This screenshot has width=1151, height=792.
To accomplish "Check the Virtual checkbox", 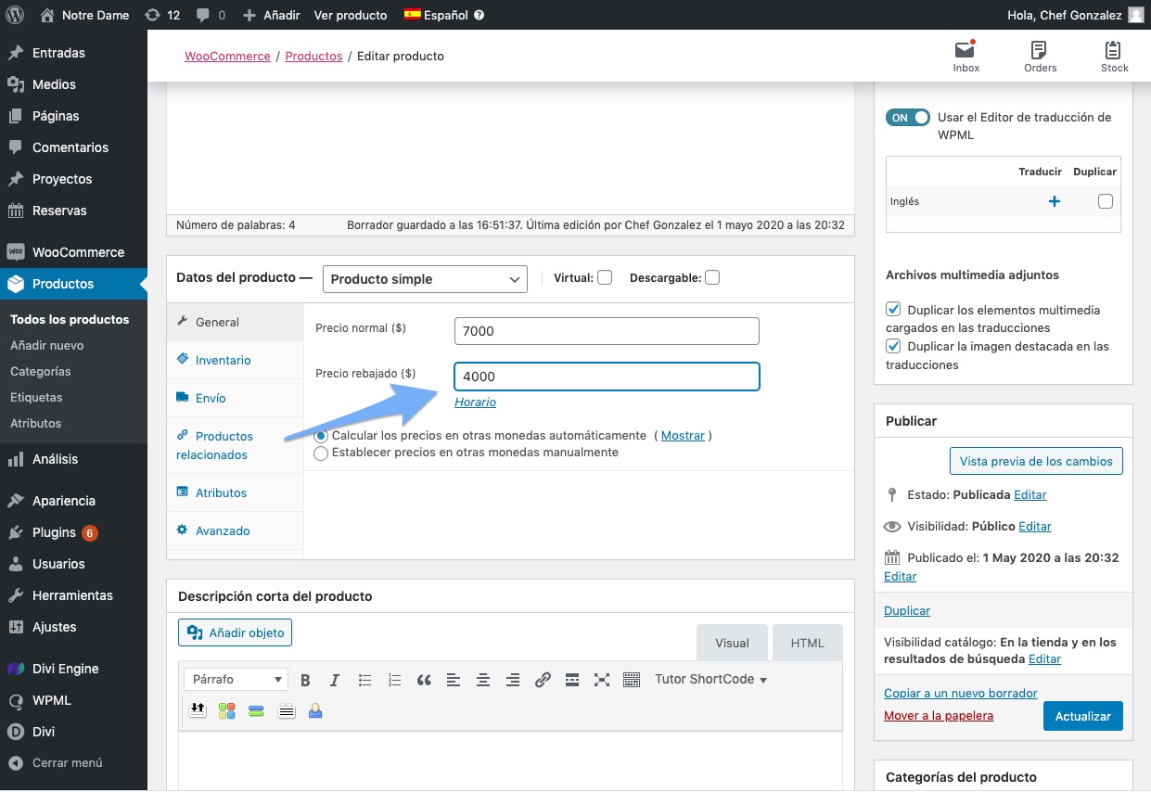I will click(605, 277).
